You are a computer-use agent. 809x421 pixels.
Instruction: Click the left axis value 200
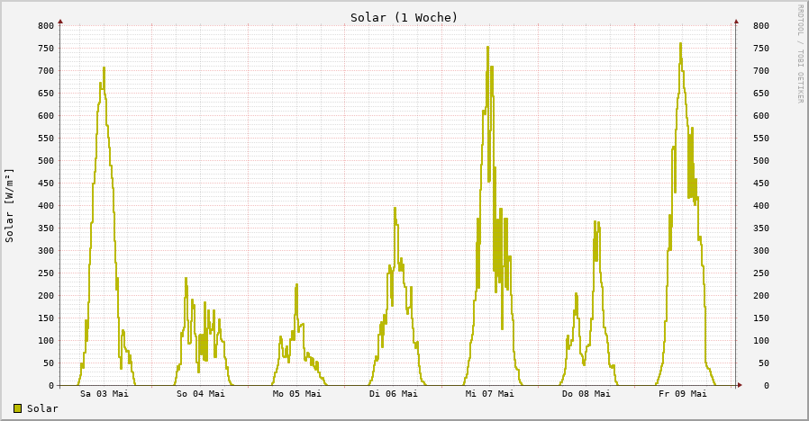point(46,296)
